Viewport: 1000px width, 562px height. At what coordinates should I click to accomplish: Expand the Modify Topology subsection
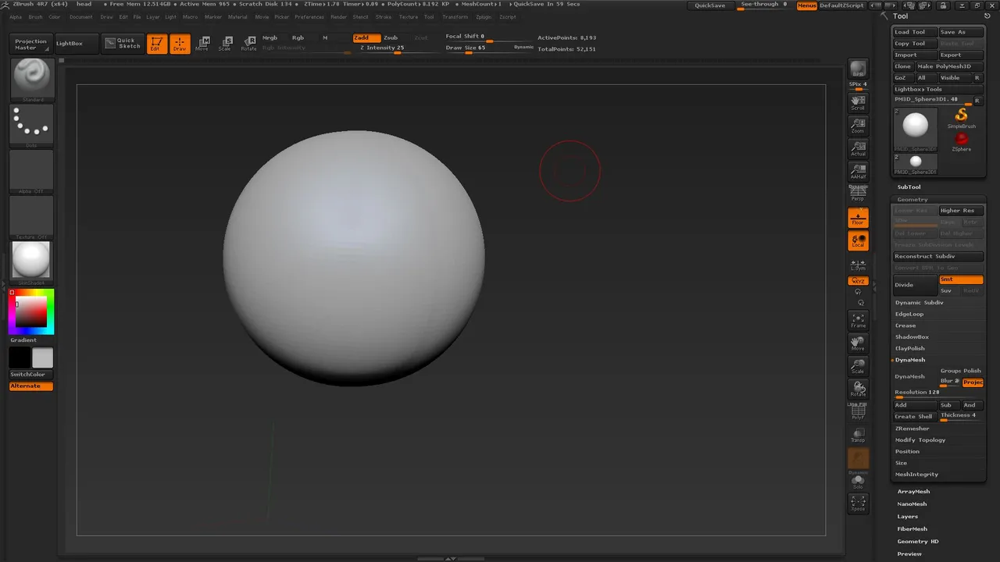click(x=920, y=440)
